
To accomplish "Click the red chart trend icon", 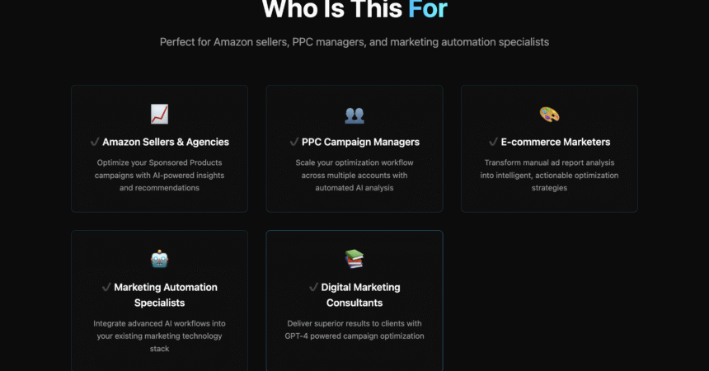I will [x=159, y=114].
